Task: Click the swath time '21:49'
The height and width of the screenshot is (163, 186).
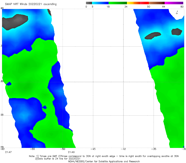Action: (x=71, y=152)
